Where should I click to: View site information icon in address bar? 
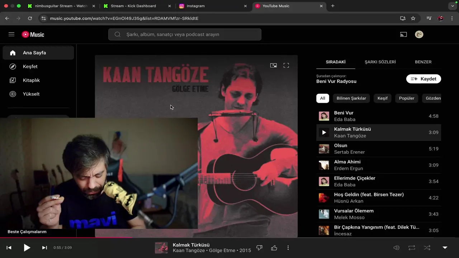coord(43,18)
